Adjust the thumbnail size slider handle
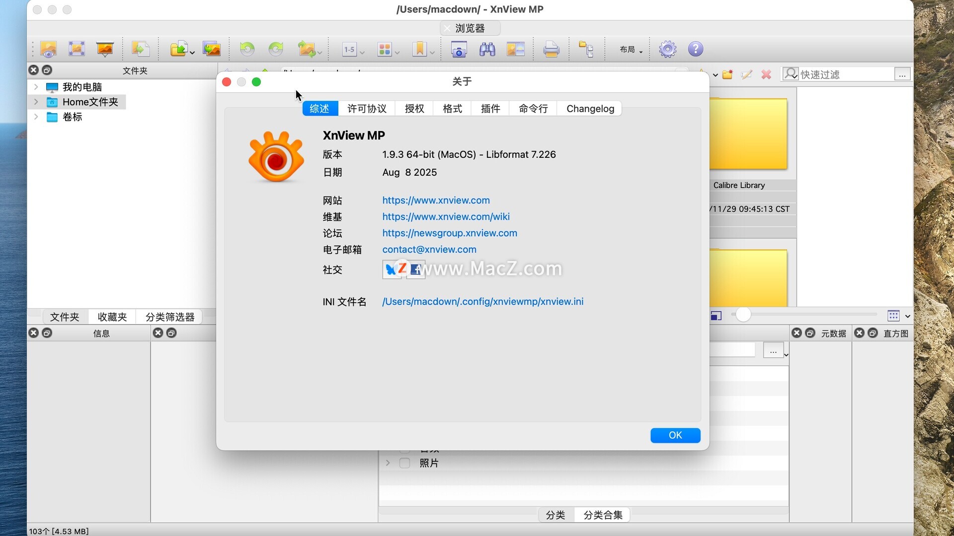This screenshot has height=536, width=954. coord(743,315)
